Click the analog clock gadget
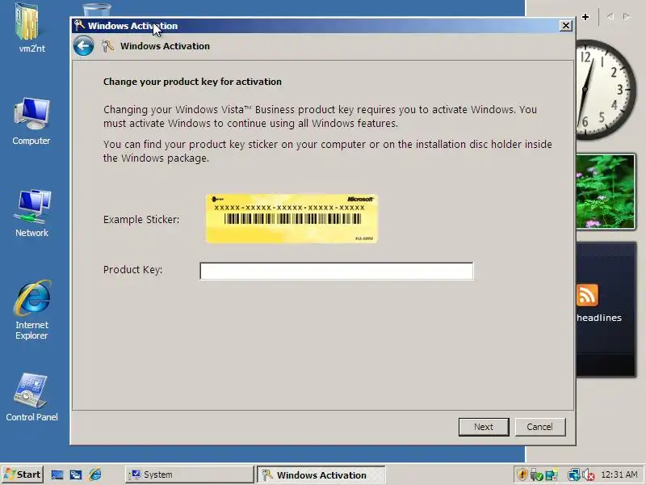 [606, 90]
